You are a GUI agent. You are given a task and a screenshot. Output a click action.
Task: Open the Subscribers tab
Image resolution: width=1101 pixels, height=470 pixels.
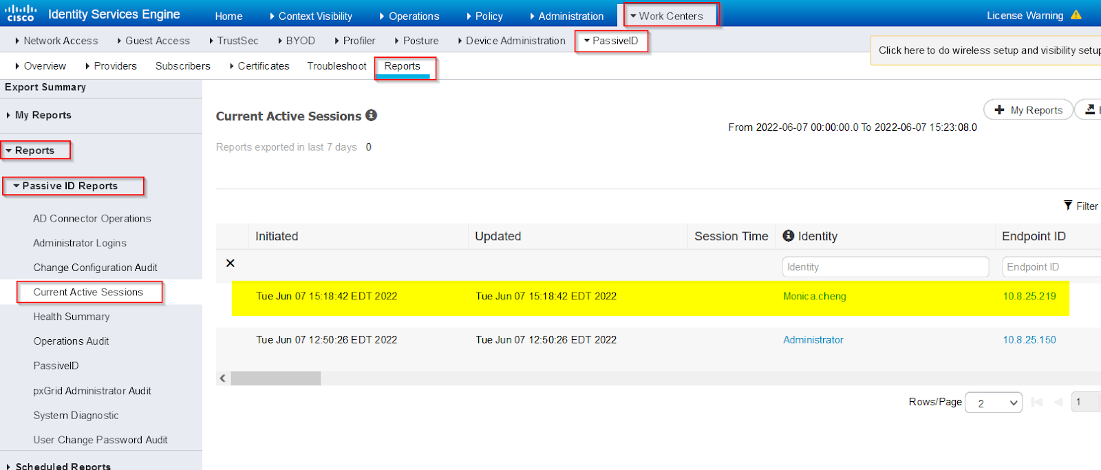[x=183, y=66]
